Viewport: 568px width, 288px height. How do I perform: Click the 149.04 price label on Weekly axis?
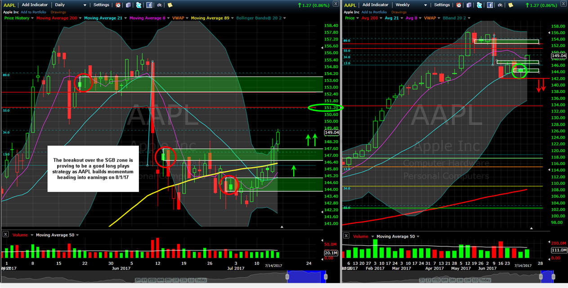tap(558, 56)
